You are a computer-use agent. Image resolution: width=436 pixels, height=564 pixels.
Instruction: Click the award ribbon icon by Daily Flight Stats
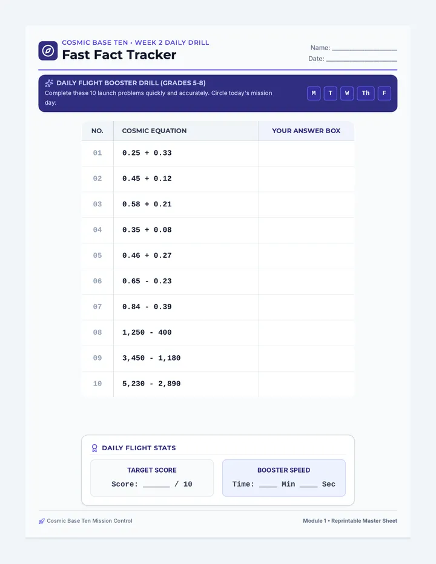pos(94,448)
